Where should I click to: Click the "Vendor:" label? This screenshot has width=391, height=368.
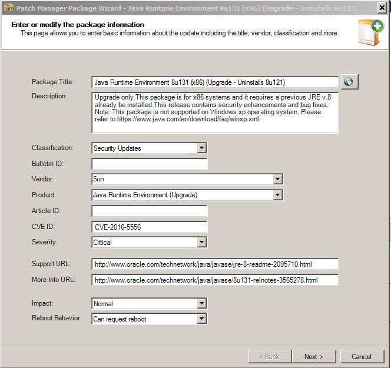click(x=43, y=179)
